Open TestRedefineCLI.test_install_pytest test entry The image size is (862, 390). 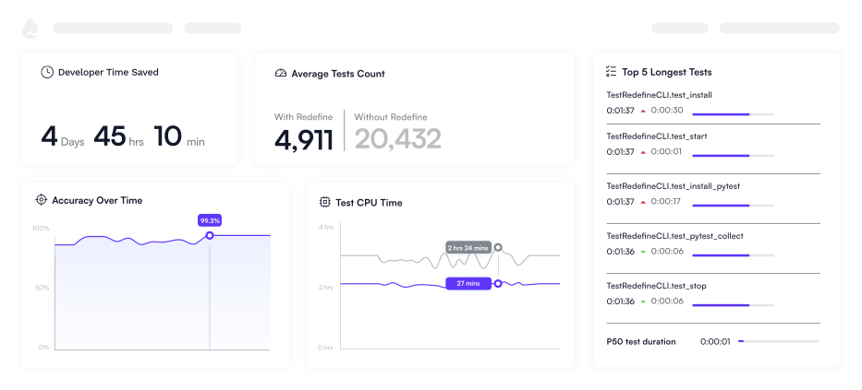coord(673,186)
